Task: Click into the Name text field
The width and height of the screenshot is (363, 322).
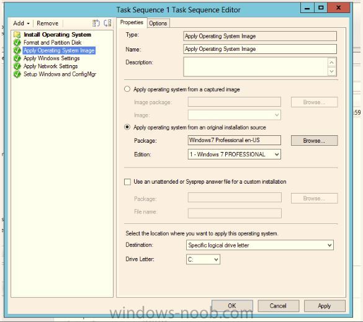Action: [x=260, y=49]
